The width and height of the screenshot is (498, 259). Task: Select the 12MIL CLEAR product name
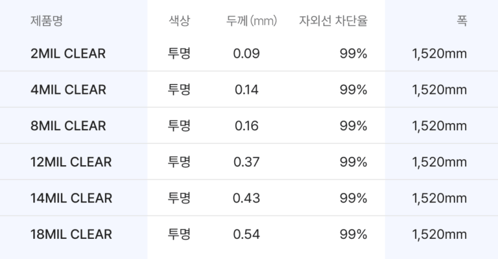(x=71, y=162)
